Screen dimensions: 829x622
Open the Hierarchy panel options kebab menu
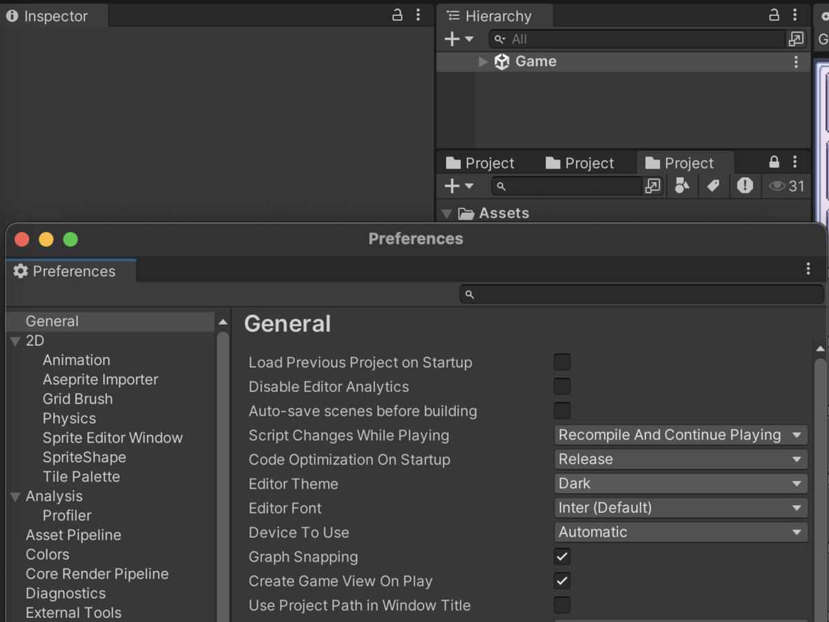tap(794, 15)
